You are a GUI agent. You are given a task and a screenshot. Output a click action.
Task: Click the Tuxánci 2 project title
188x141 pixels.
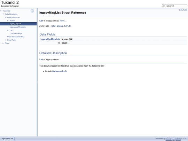pos(10,2)
